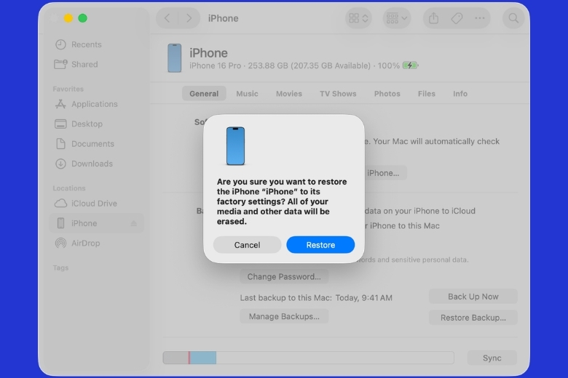
Task: Click the green zoom window button
Action: [x=82, y=18]
